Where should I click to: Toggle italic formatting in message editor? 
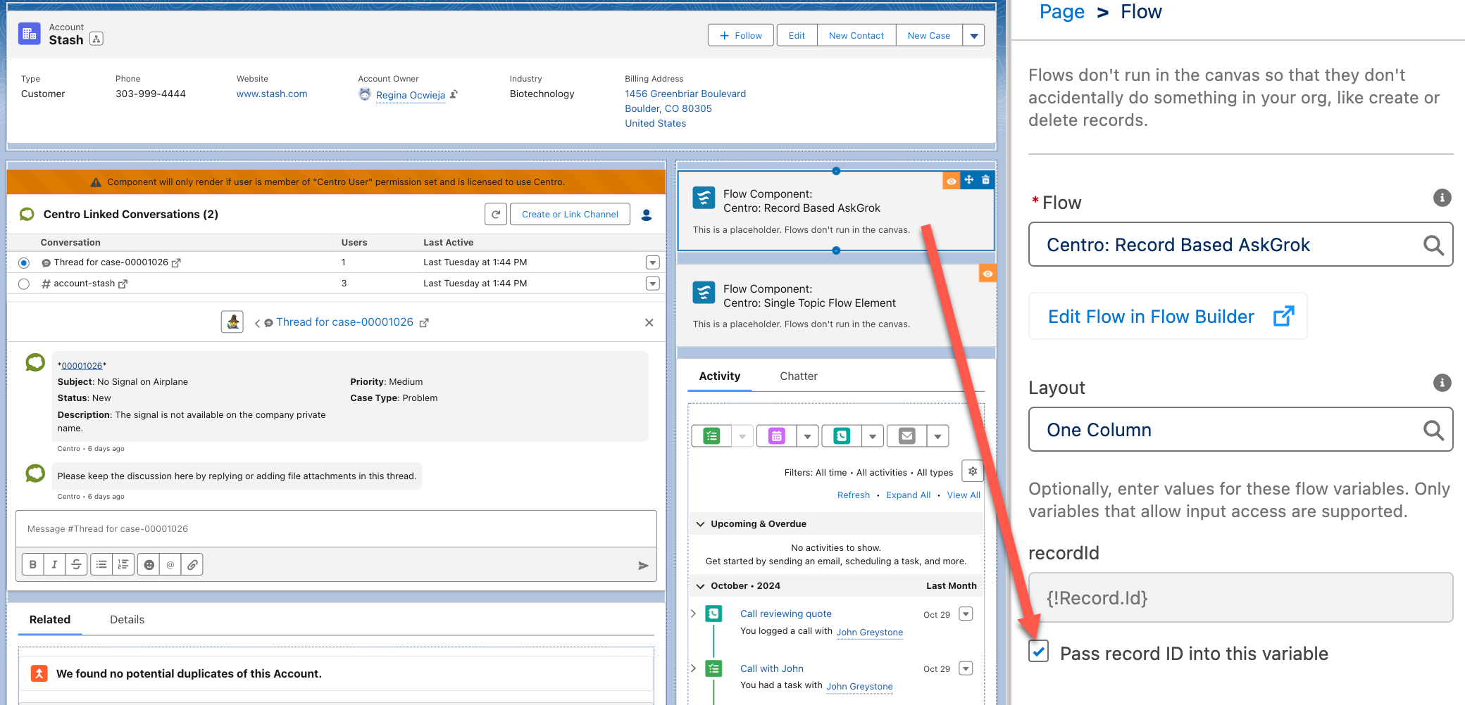click(54, 564)
